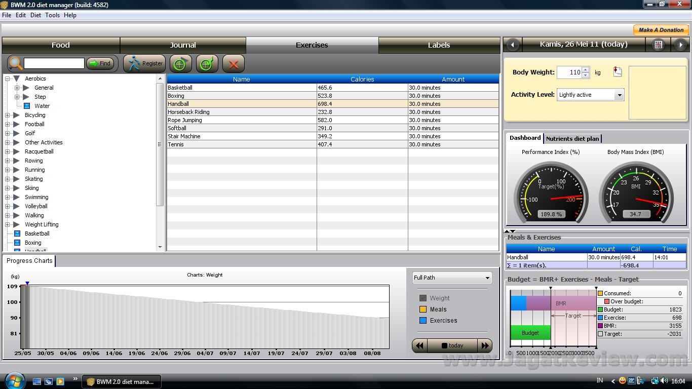The image size is (692, 389).
Task: Expand the Step subcategory node
Action: 17,97
